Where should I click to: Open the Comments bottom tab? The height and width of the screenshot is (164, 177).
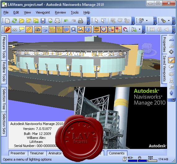(x=117, y=153)
